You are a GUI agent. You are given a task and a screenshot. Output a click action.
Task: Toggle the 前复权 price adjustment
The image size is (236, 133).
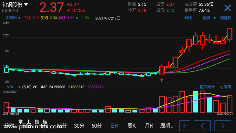[x=226, y=18]
